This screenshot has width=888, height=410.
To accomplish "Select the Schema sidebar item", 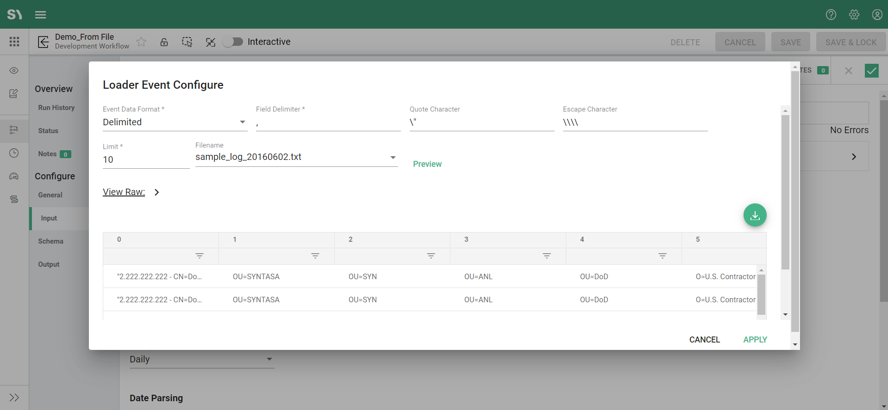I will tap(51, 241).
